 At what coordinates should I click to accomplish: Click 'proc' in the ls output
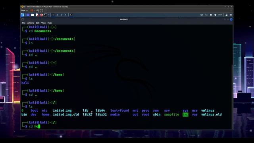tap(146, 110)
